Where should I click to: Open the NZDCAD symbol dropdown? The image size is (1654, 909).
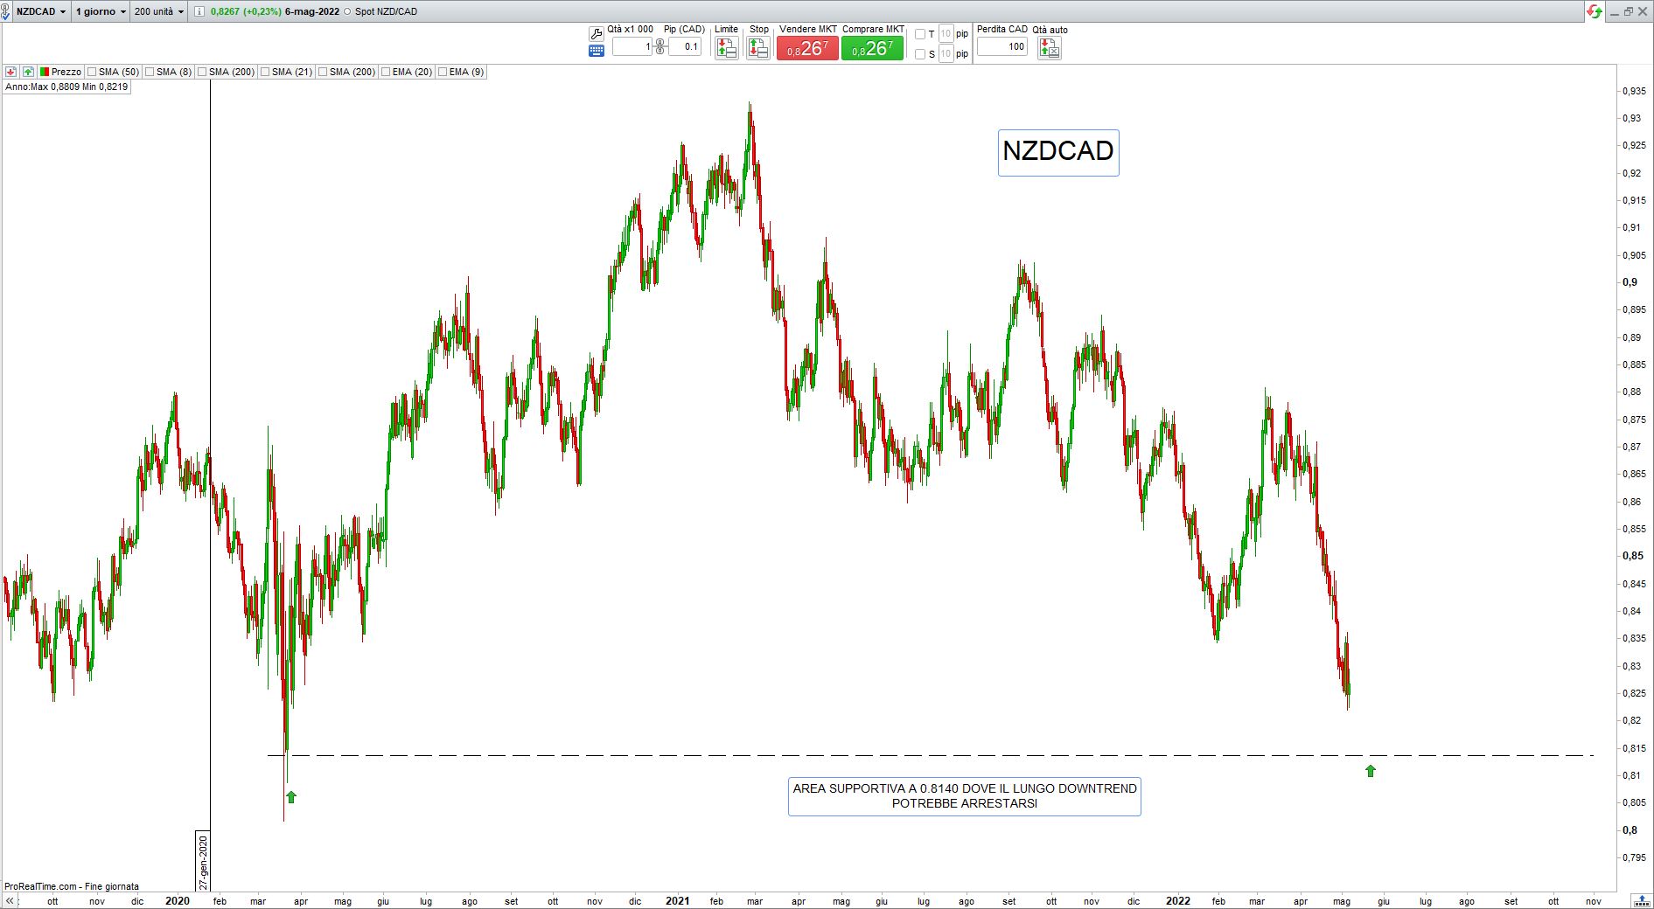click(40, 11)
